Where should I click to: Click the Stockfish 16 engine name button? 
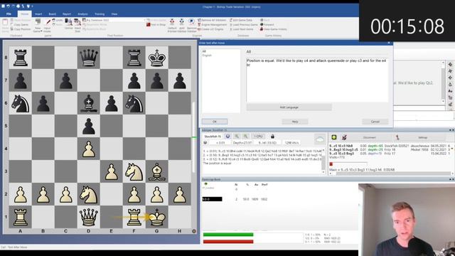coord(213,137)
